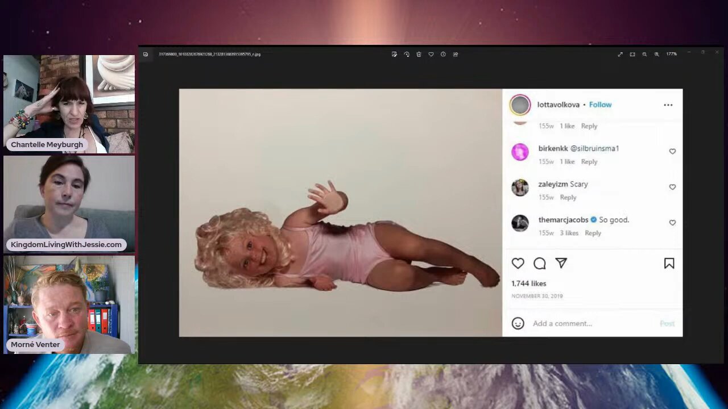Open the emoji picker smiley icon
This screenshot has width=728, height=409.
518,323
